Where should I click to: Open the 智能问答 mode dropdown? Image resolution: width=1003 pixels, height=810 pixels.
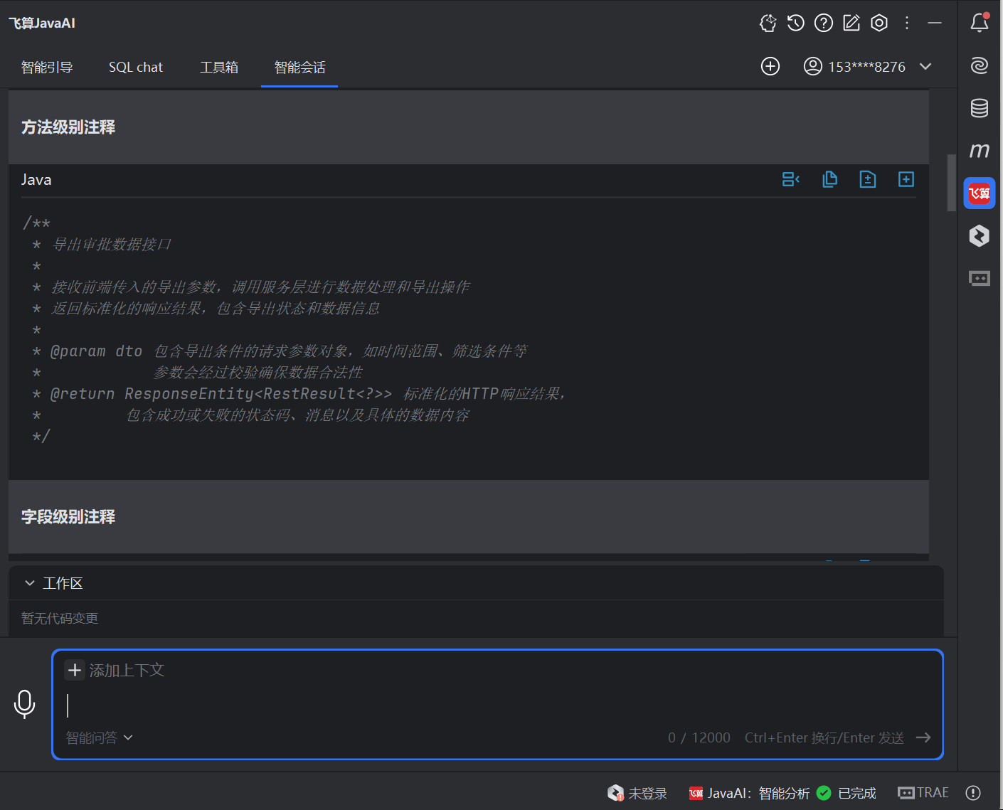[99, 737]
